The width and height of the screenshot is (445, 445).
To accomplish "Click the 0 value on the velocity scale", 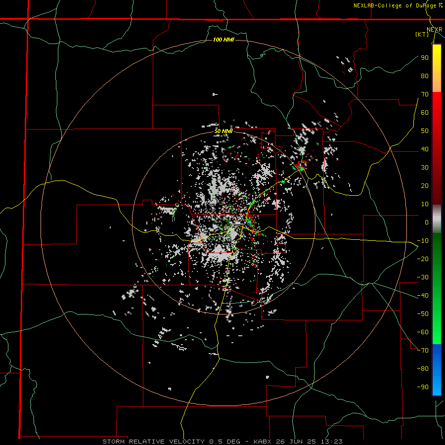I will [x=427, y=222].
